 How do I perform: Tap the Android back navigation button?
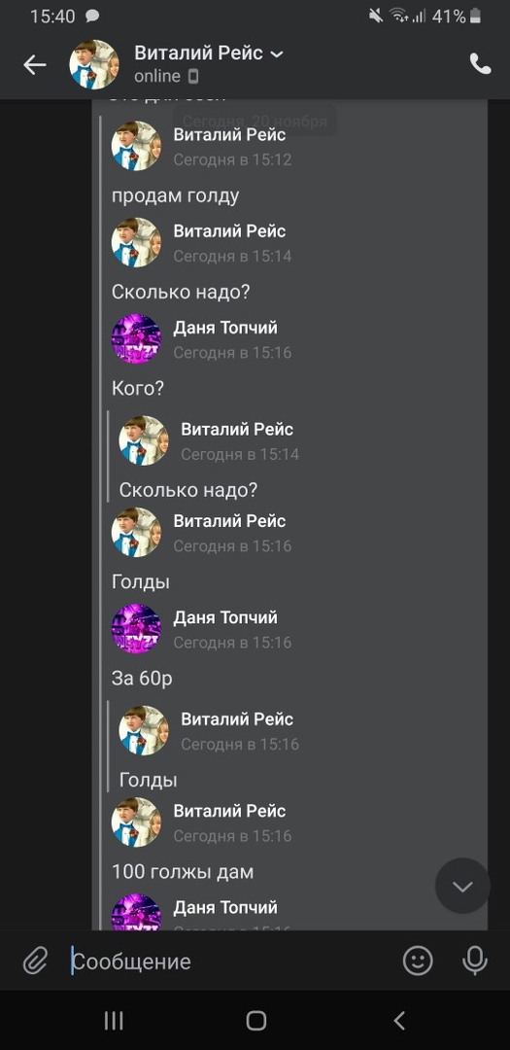point(399,1021)
